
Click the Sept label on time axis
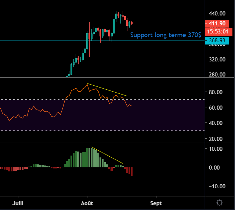click(156, 203)
